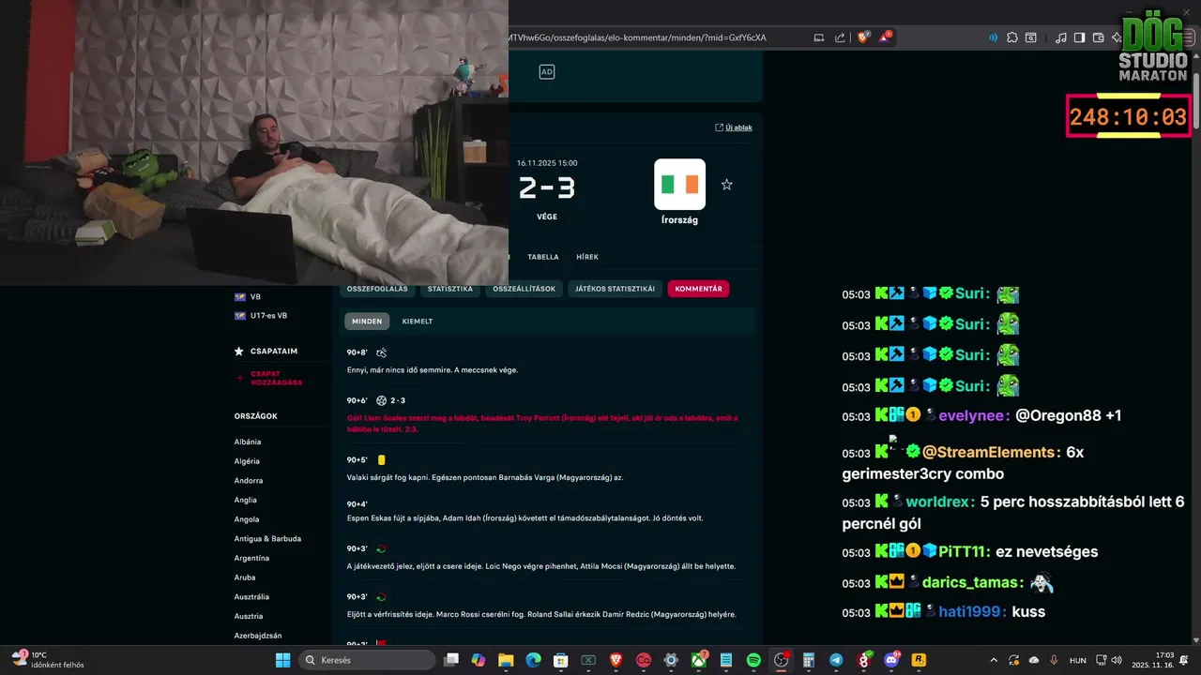The height and width of the screenshot is (675, 1201).
Task: Select the KOMMENTÁR sub-tab
Action: pyautogui.click(x=698, y=289)
